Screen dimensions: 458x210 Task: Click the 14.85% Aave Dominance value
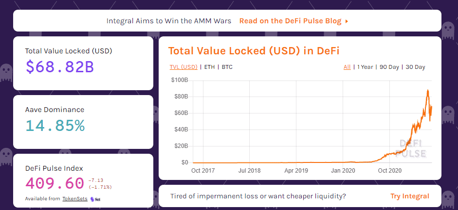click(55, 125)
